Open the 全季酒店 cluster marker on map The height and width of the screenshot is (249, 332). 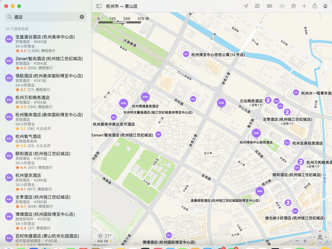[287, 112]
